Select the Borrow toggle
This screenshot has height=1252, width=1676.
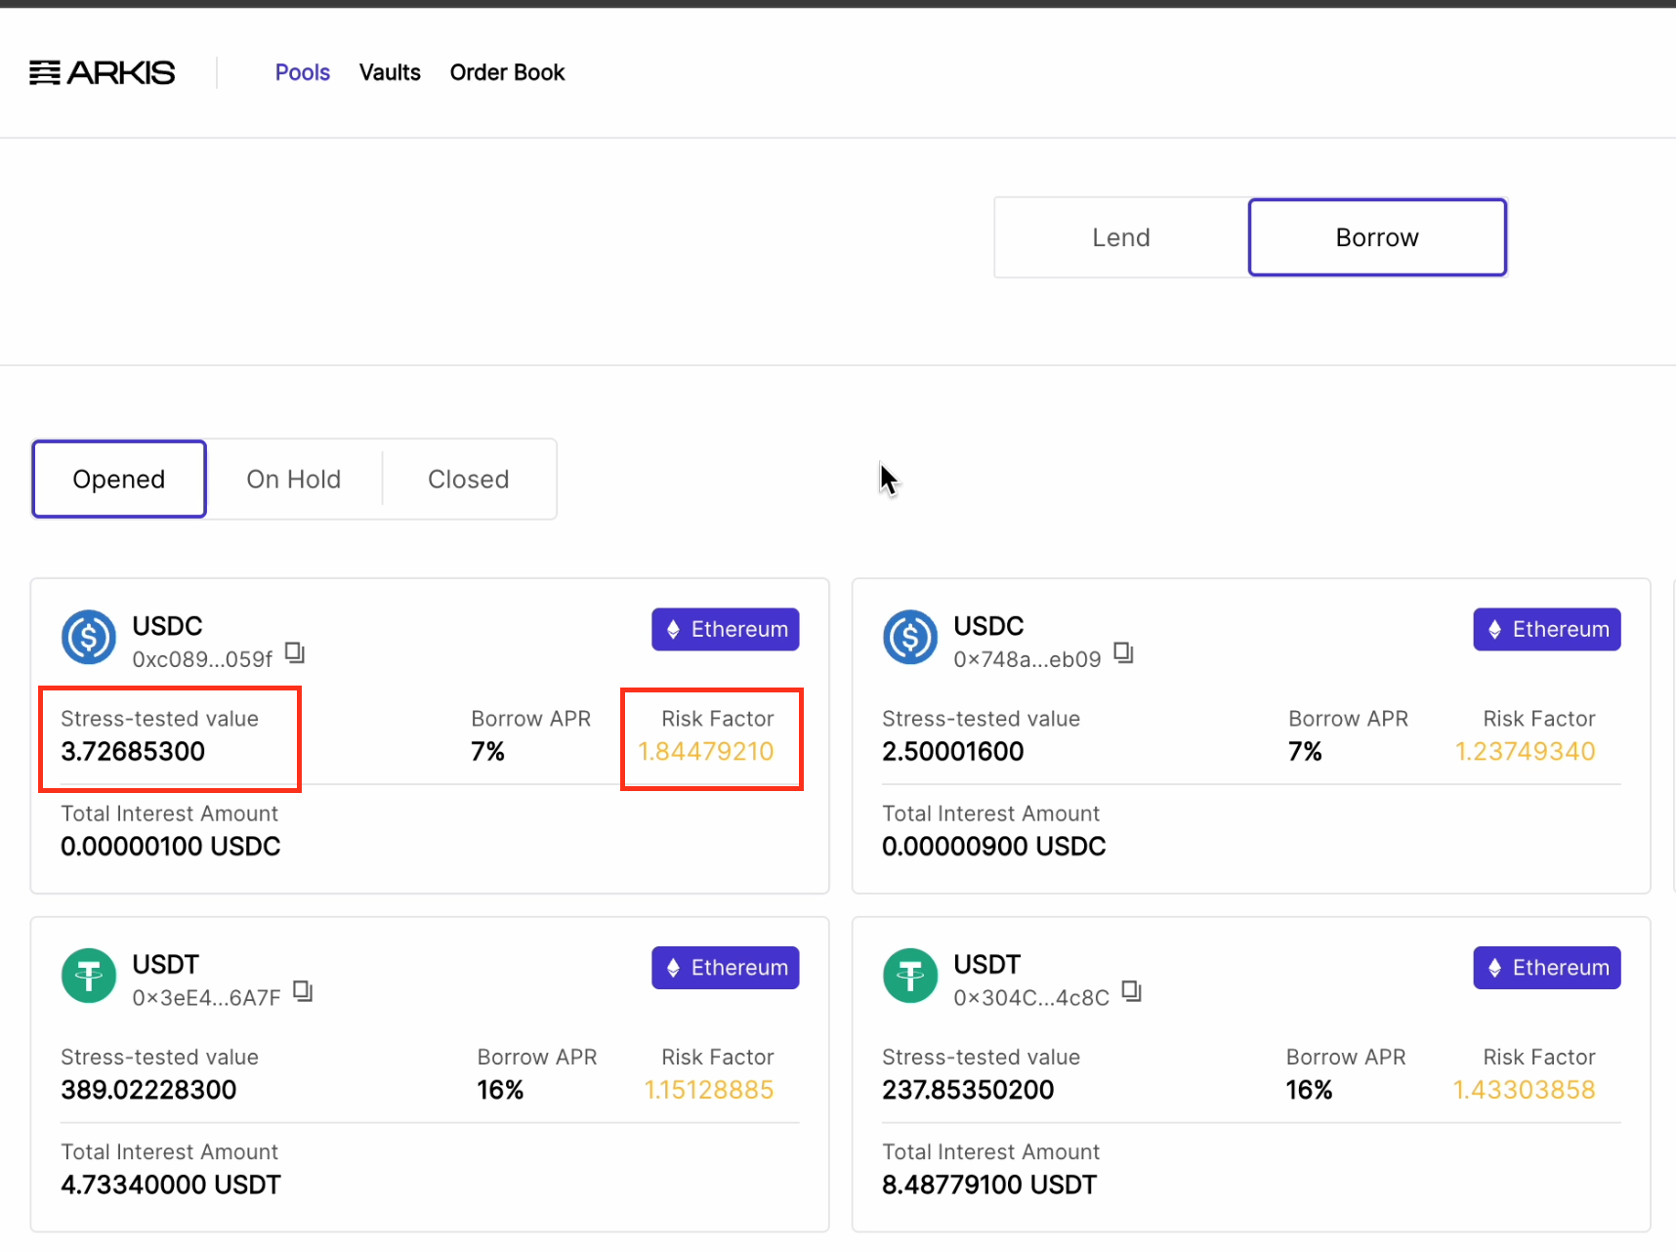(1376, 237)
